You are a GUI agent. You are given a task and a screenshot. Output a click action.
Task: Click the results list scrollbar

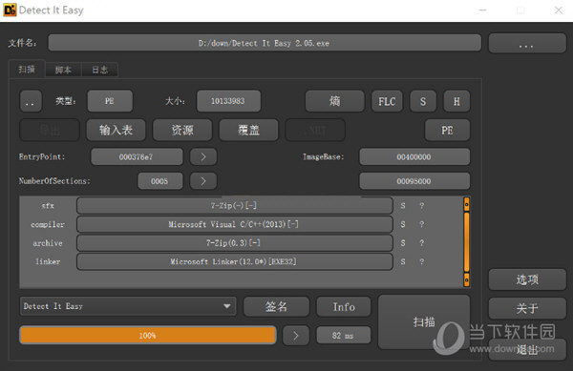[467, 242]
